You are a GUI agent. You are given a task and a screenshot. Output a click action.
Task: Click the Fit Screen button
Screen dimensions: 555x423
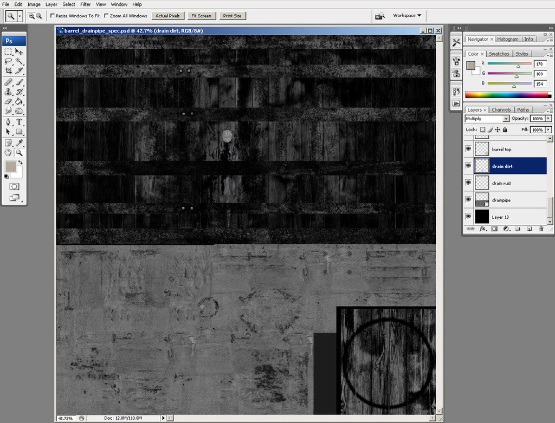point(201,16)
